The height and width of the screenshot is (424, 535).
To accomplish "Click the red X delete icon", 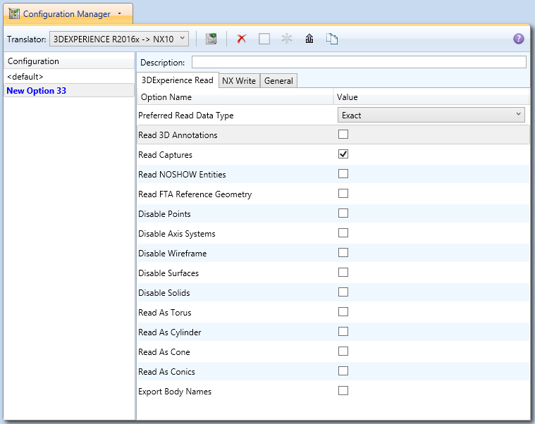I will pos(242,39).
